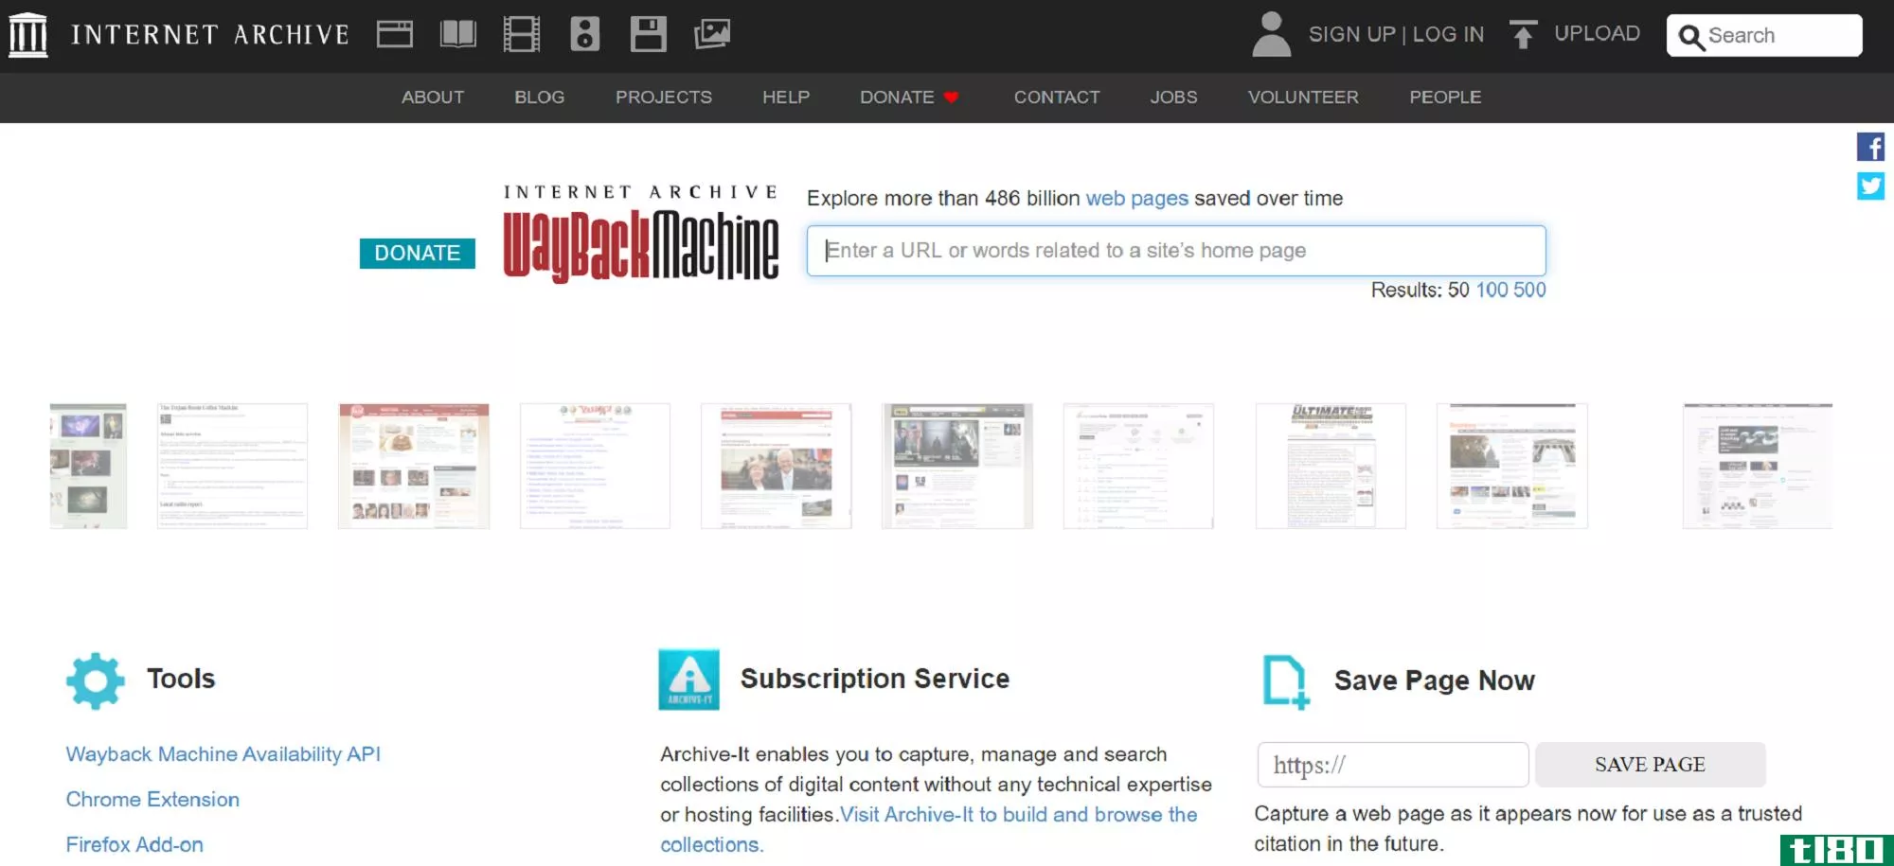
Task: Open the Ultimate page thumbnail
Action: 1331,466
